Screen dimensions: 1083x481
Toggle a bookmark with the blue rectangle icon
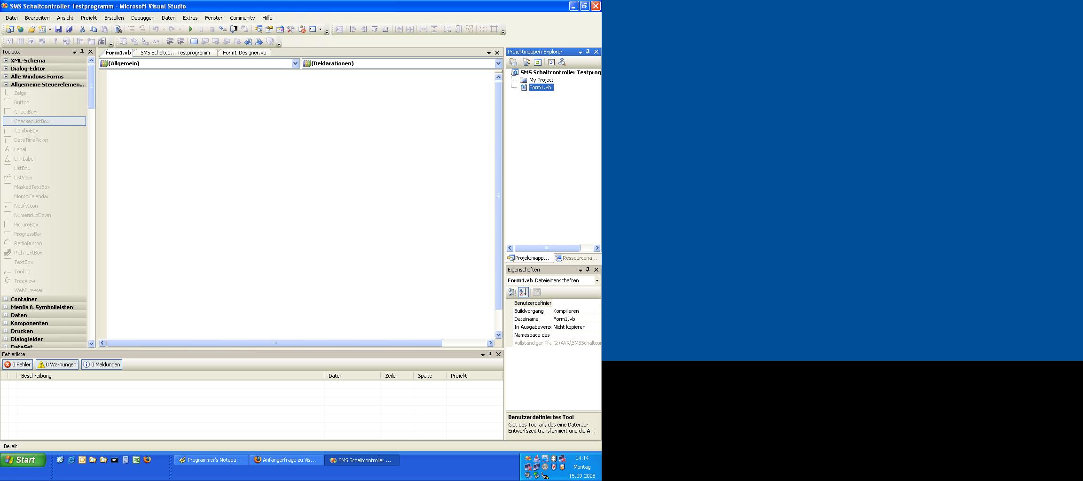tap(194, 41)
